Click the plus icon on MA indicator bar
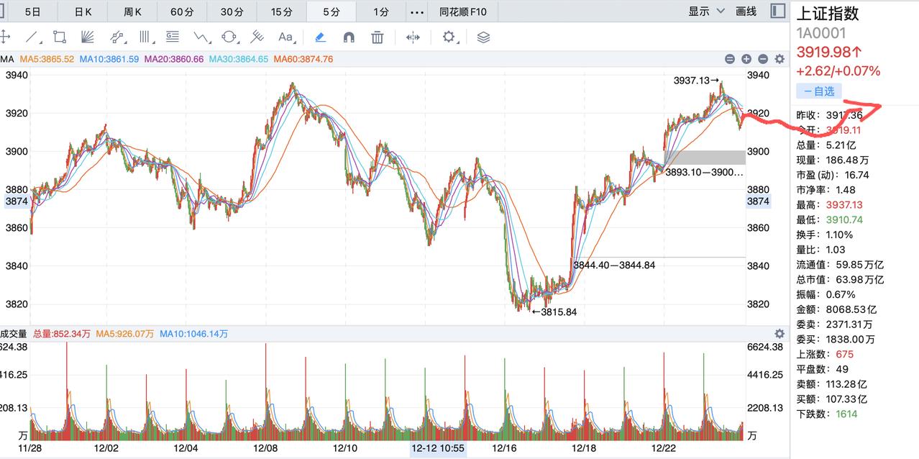 tap(746, 59)
